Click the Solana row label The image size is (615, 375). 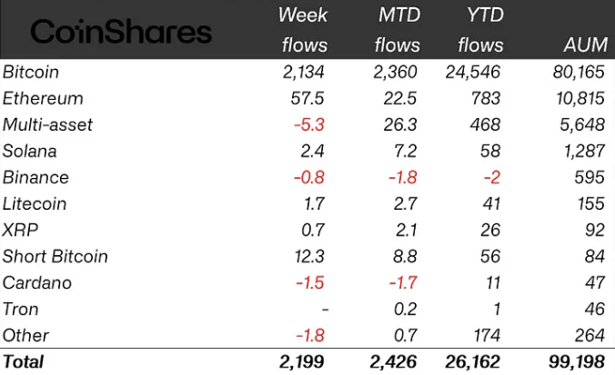(x=32, y=151)
